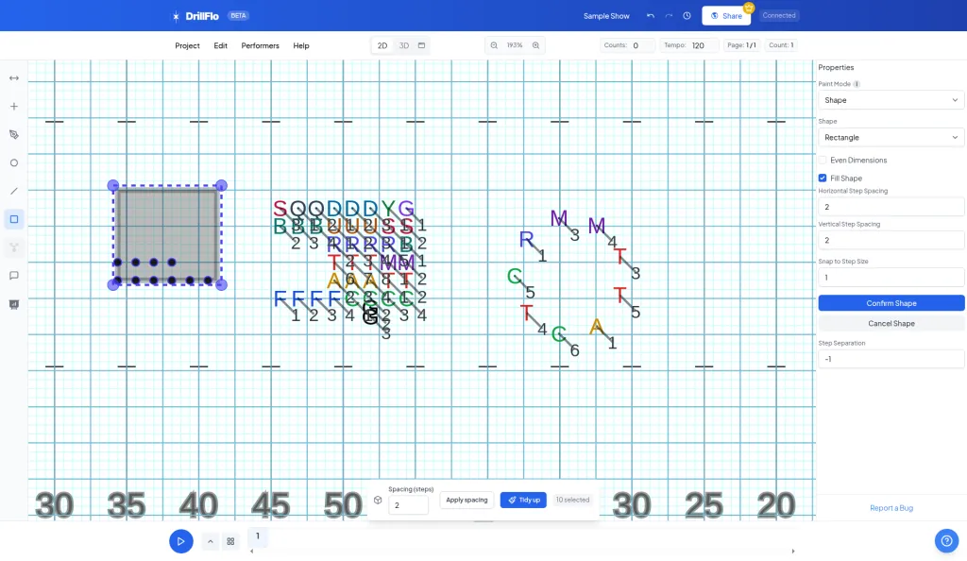This screenshot has height=561, width=967.
Task: Open the comment bubble tool
Action: pos(13,276)
